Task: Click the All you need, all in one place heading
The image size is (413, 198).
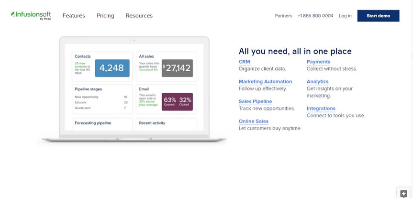Action: (x=295, y=51)
